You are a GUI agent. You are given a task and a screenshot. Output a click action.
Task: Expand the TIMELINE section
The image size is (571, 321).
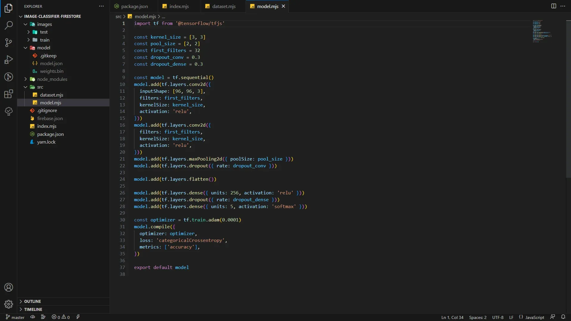[33, 309]
